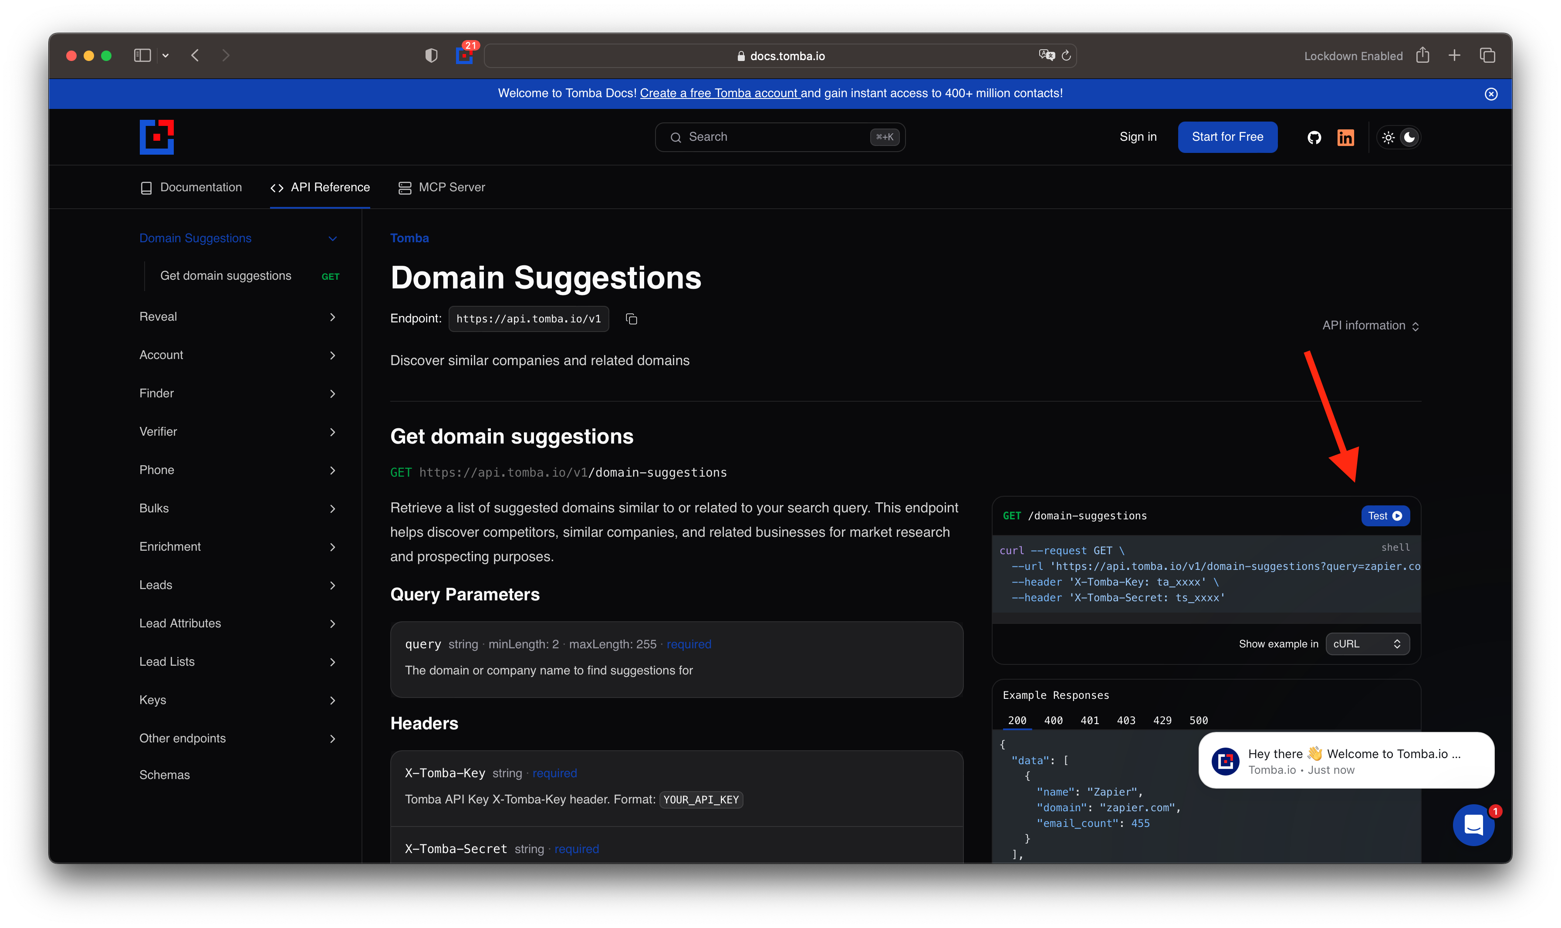Reload the page in Safari
The width and height of the screenshot is (1561, 928).
pyautogui.click(x=1067, y=56)
